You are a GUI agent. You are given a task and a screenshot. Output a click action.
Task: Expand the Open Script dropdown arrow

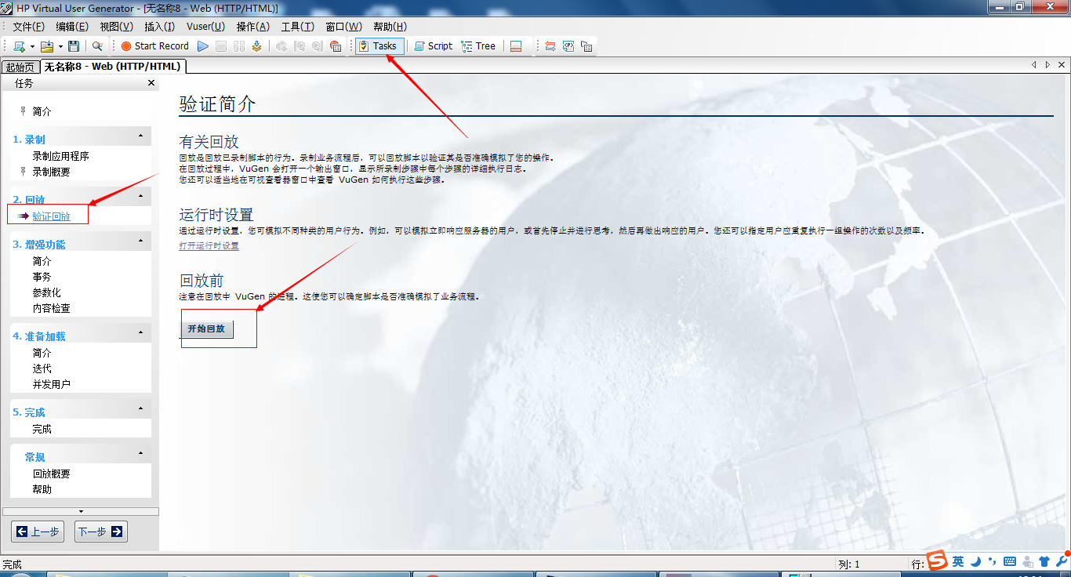[60, 46]
